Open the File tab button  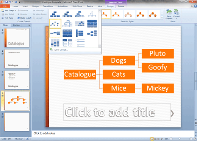point(5,6)
